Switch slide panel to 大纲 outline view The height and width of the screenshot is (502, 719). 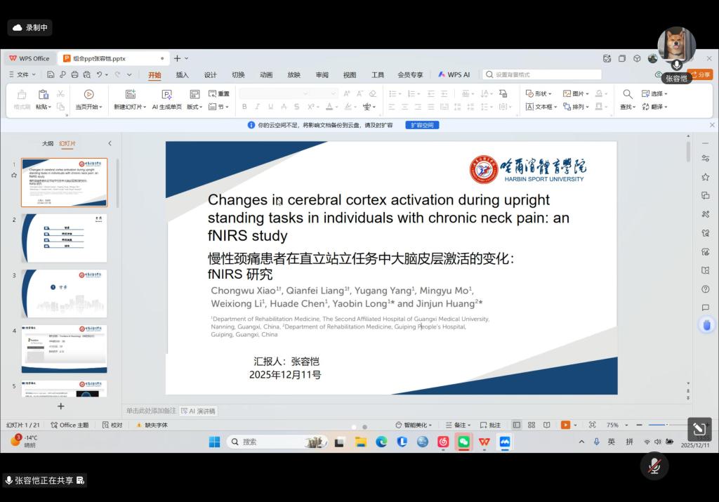point(47,143)
